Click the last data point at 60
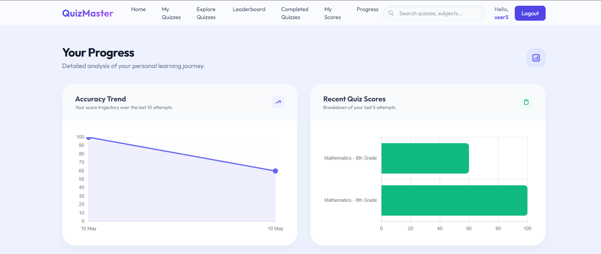Screen dimensions: 601x254 [276, 171]
